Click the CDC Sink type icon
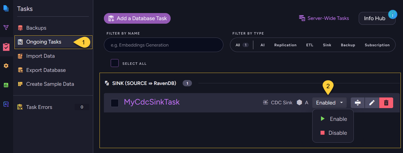The width and height of the screenshot is (403, 153). coord(265,103)
